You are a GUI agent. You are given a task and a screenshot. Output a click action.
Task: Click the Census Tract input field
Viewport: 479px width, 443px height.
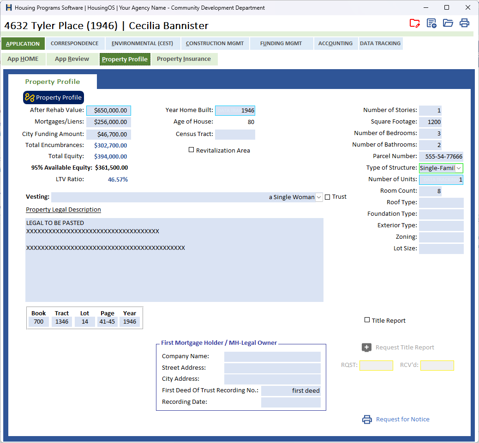coord(235,134)
